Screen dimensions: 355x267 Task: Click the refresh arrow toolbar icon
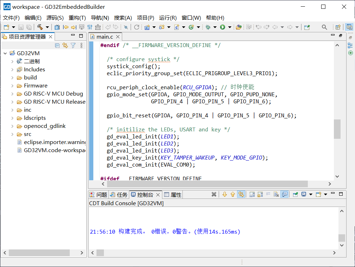(137, 27)
